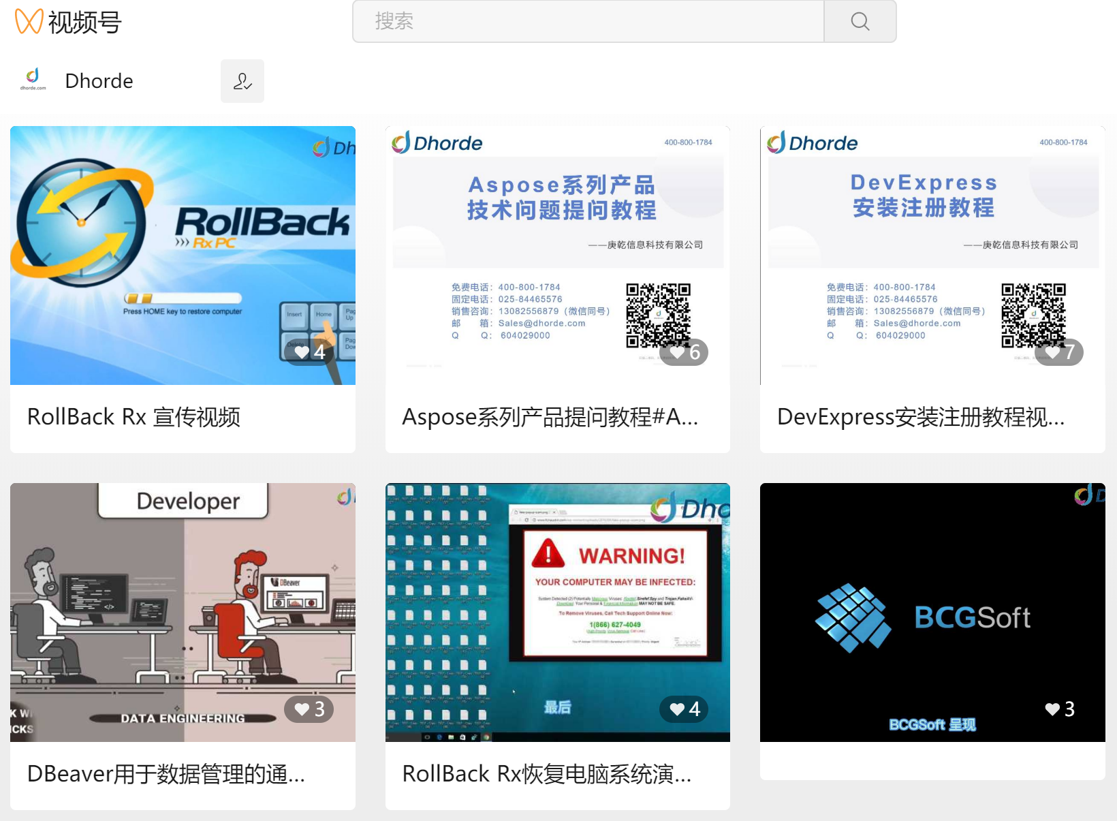Like the RollBack Rx recovery demo heart
Image resolution: width=1117 pixels, height=821 pixels.
pos(677,709)
